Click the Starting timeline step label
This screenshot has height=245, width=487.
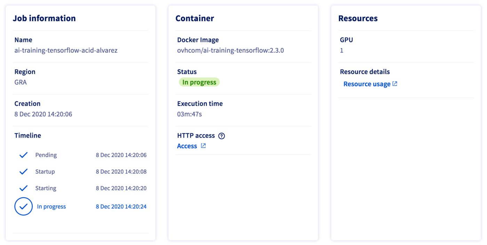pos(46,188)
